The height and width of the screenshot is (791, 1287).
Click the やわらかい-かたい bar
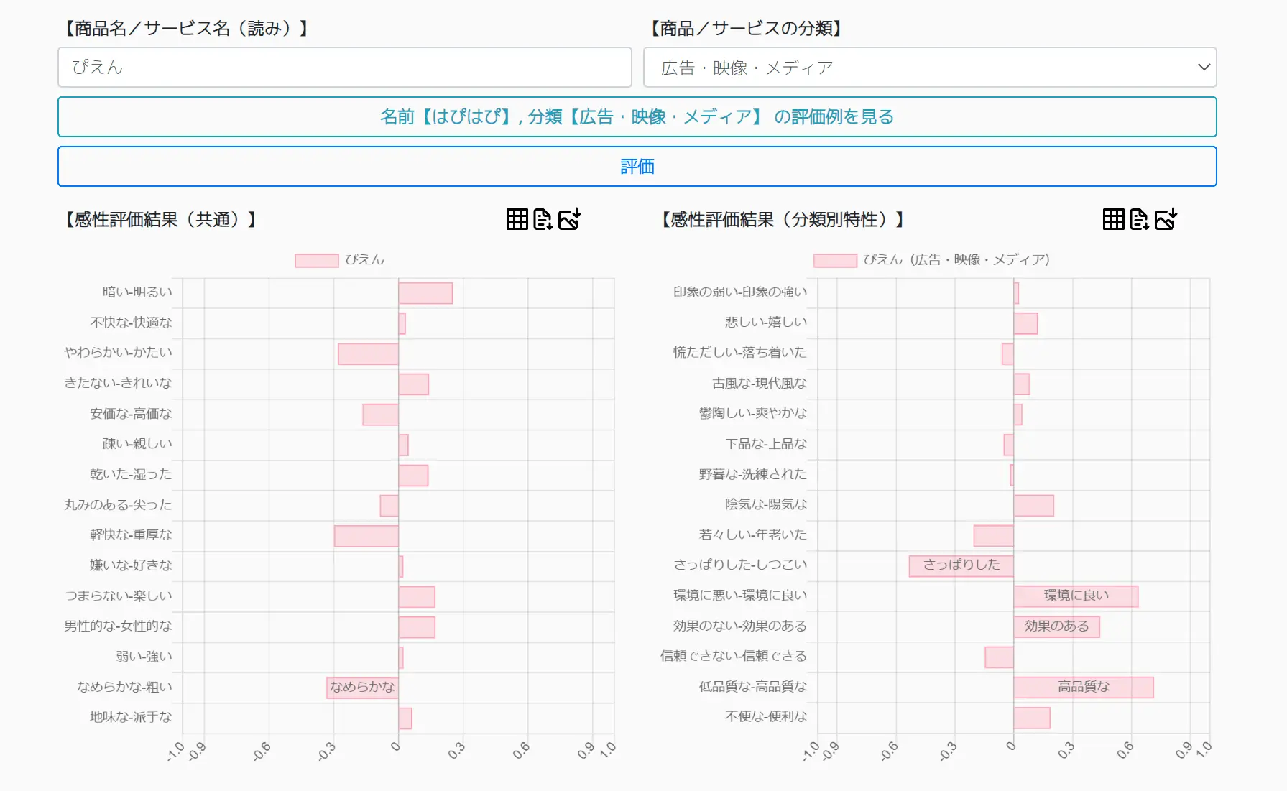pos(369,353)
